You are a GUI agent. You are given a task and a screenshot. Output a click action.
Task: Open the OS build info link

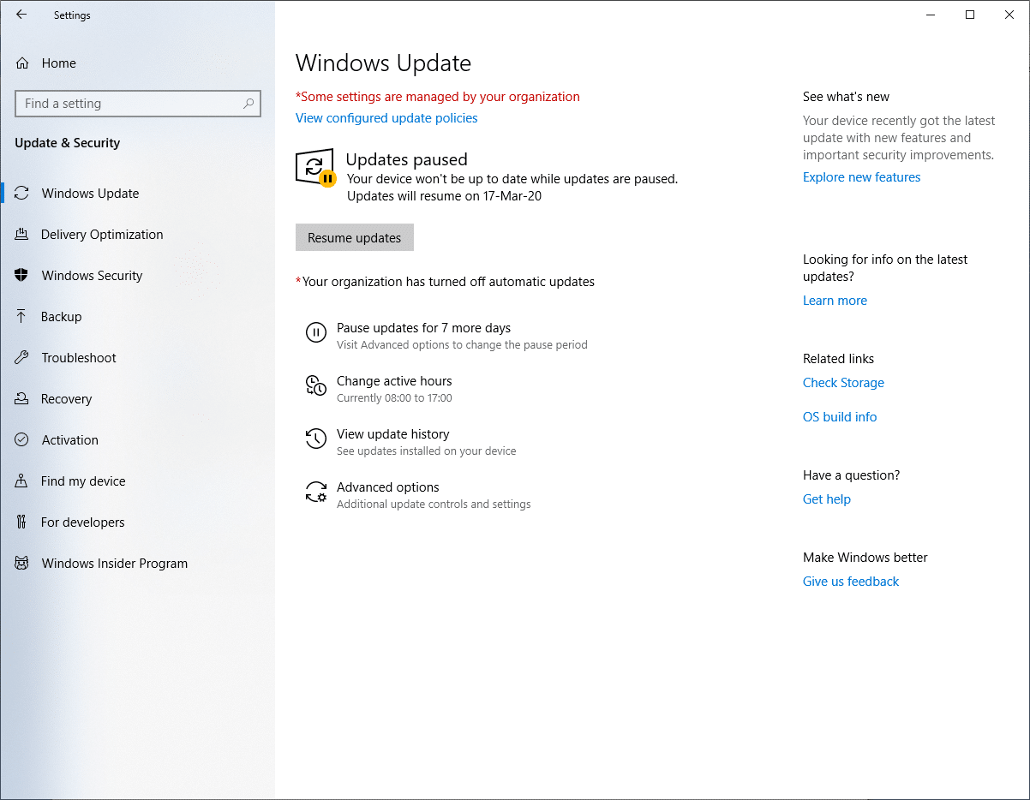[x=840, y=417]
